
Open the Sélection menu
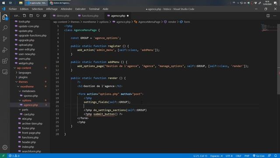[x=37, y=9]
